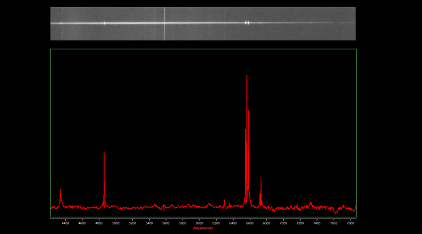This screenshot has height=234, width=422.
Task: Click the 5200 axis tick label
Action: [x=133, y=223]
